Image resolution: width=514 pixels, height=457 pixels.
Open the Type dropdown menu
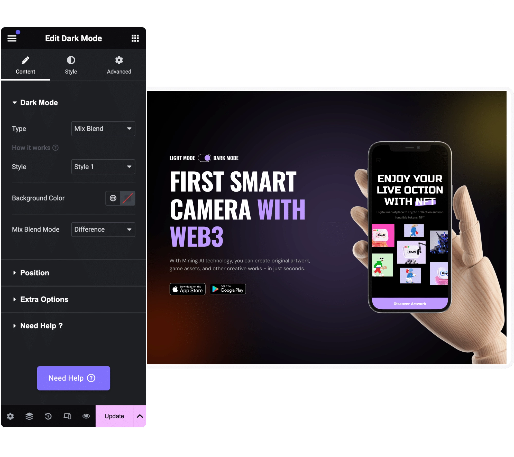click(102, 129)
